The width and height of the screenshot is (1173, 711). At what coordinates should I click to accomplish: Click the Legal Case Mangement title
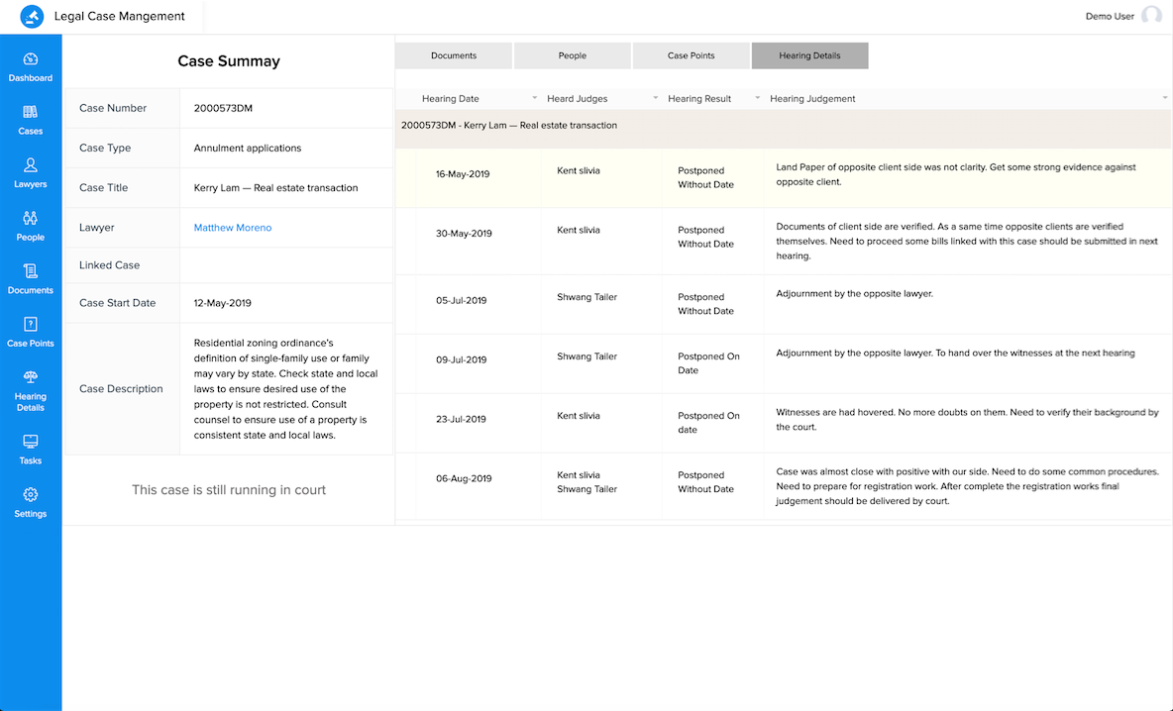[119, 16]
